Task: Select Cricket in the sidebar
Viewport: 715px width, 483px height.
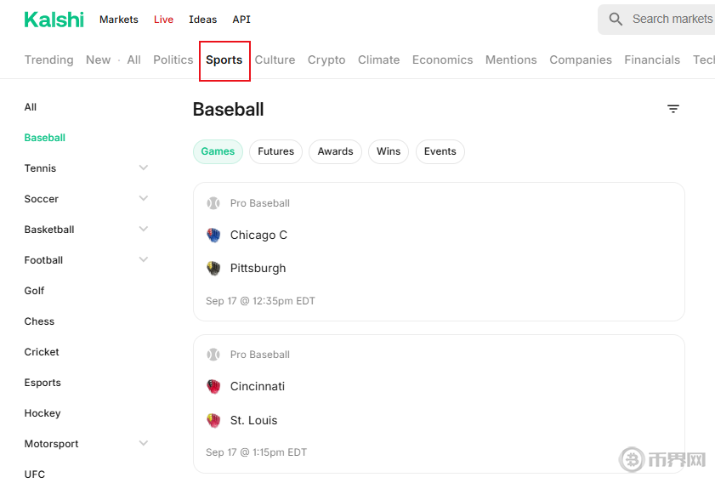Action: 42,352
